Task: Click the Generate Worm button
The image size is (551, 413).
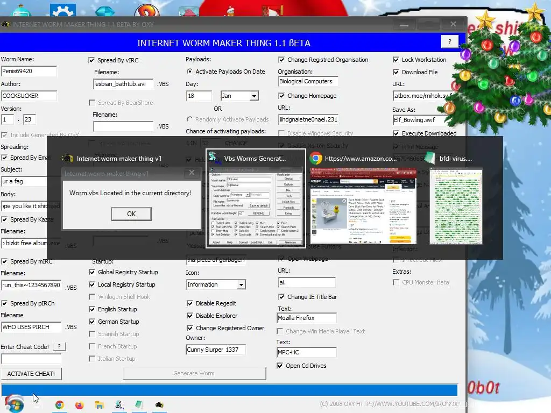Action: (194, 373)
